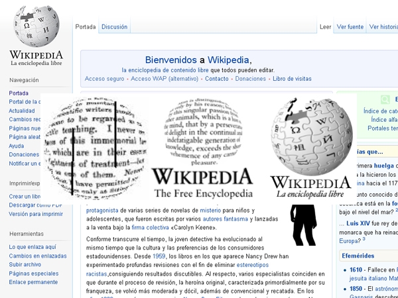
Task: Click the green search magnifier icon
Action: tap(385, 99)
